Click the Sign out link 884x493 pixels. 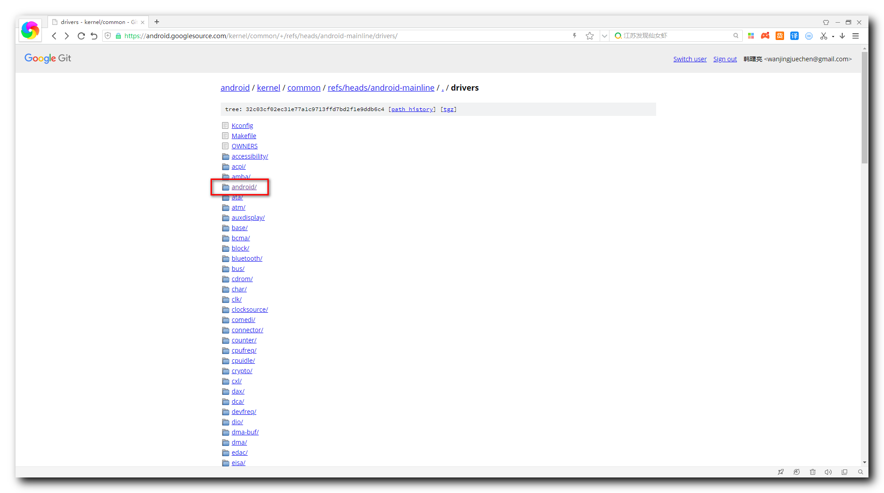(725, 59)
